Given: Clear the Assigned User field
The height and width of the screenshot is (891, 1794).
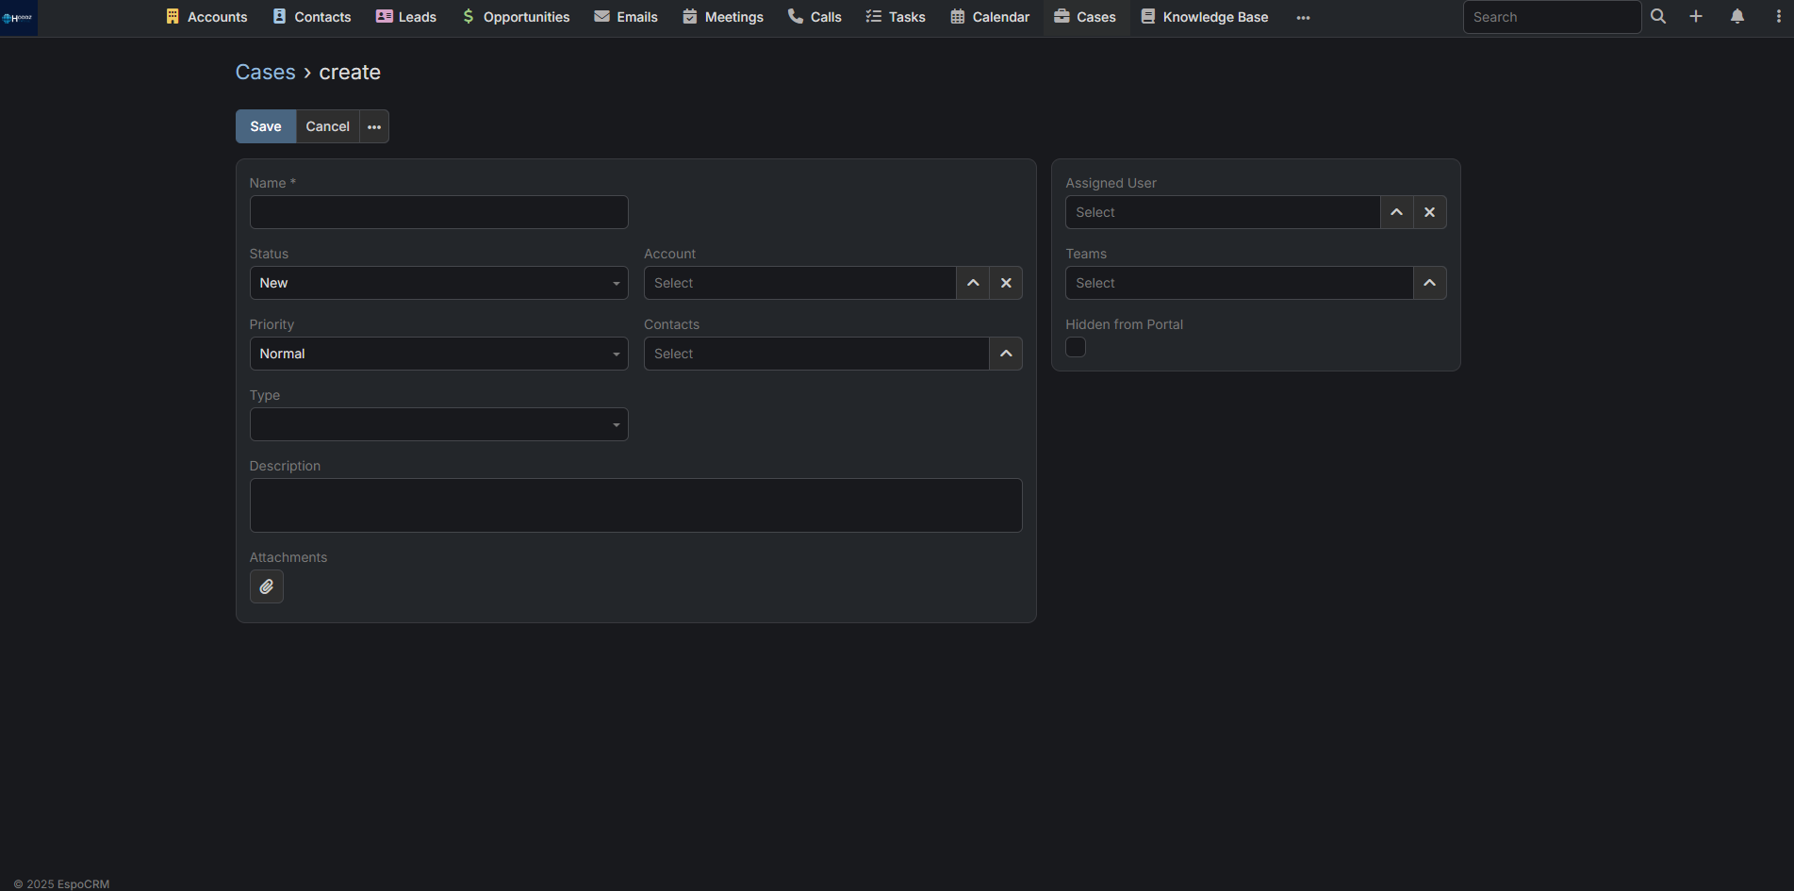Looking at the screenshot, I should point(1430,212).
